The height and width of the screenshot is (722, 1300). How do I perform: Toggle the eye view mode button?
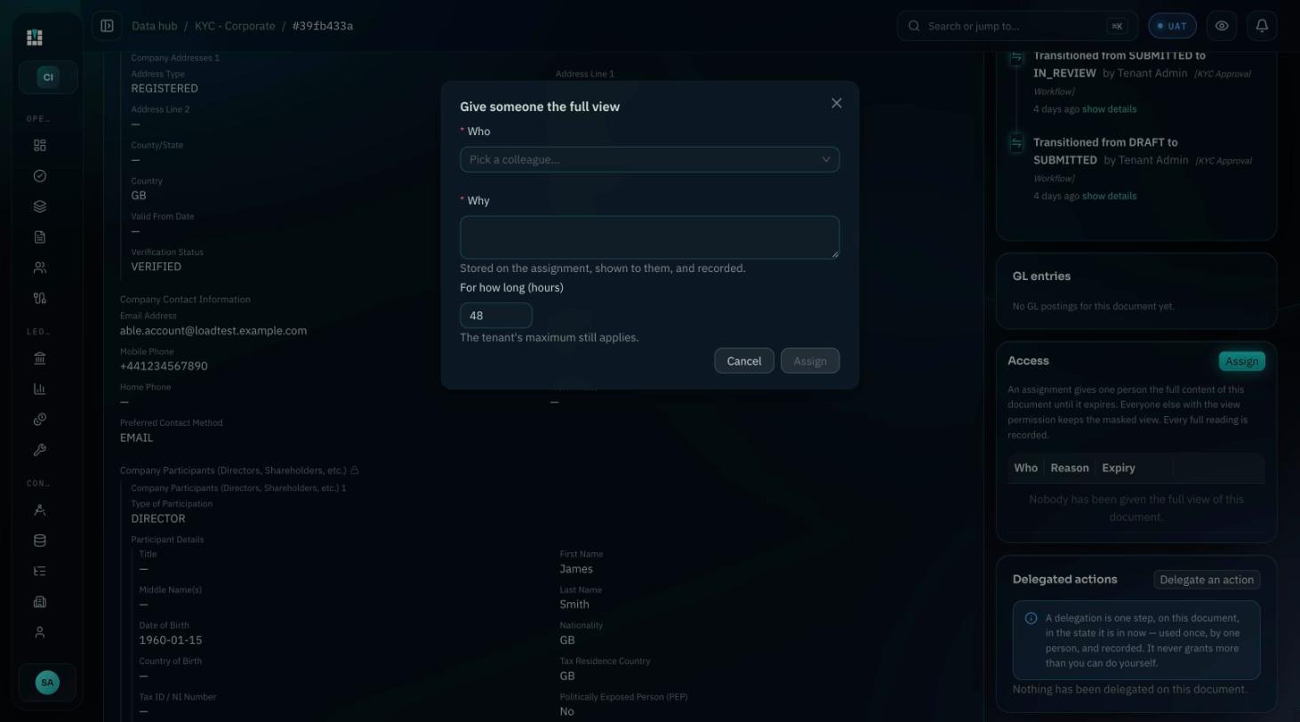coord(1222,26)
